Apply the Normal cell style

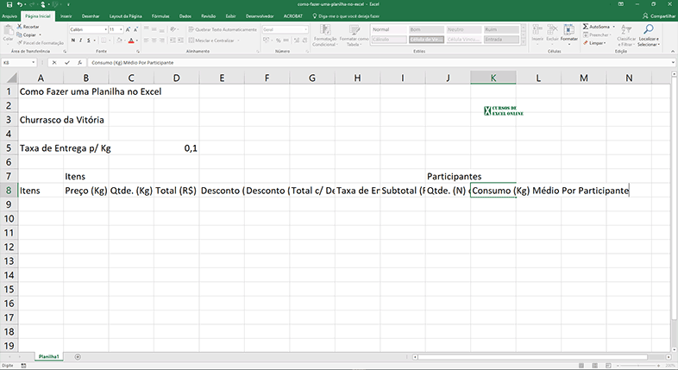388,29
